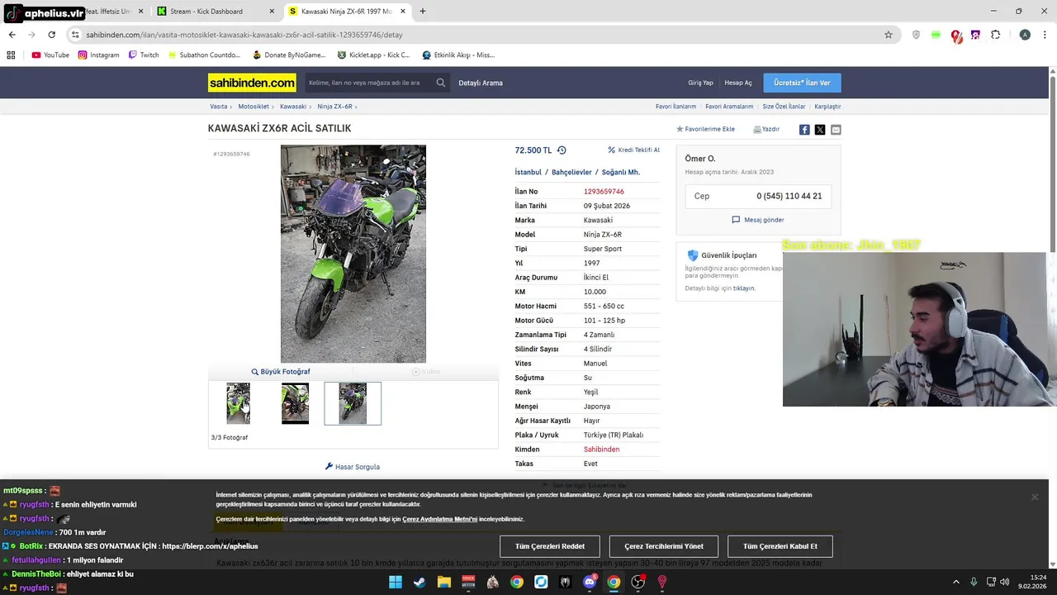Screen dimensions: 1057x595
Task: Share listing on X
Action: click(x=820, y=130)
